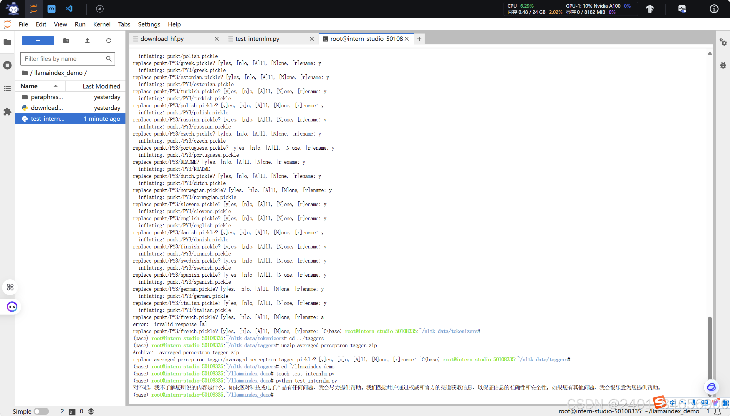This screenshot has height=416, width=730.
Task: Toggle the Simple mode switch
Action: [41, 411]
